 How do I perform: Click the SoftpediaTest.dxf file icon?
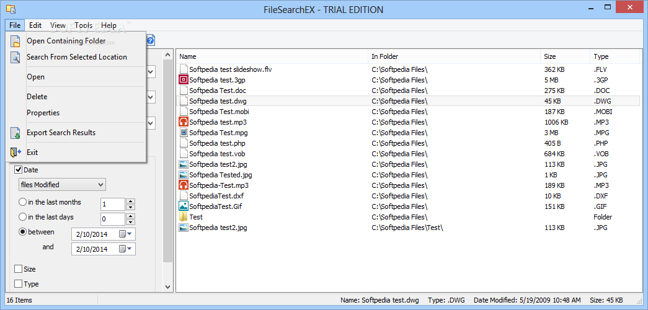tap(184, 196)
